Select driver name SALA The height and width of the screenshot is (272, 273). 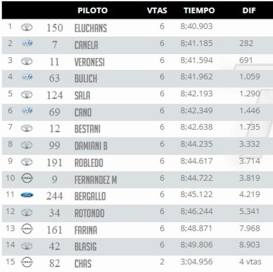82,95
